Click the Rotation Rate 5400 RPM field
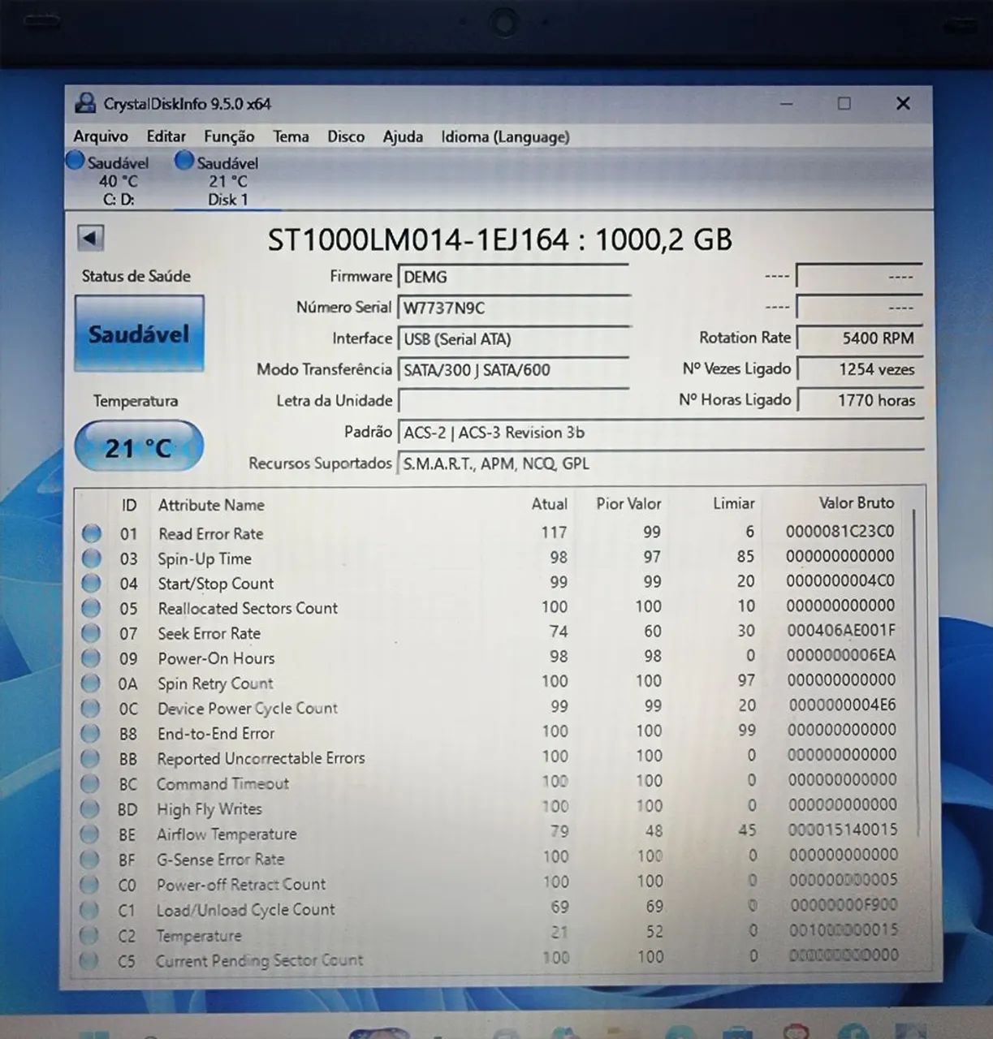The height and width of the screenshot is (1039, 993). (860, 338)
